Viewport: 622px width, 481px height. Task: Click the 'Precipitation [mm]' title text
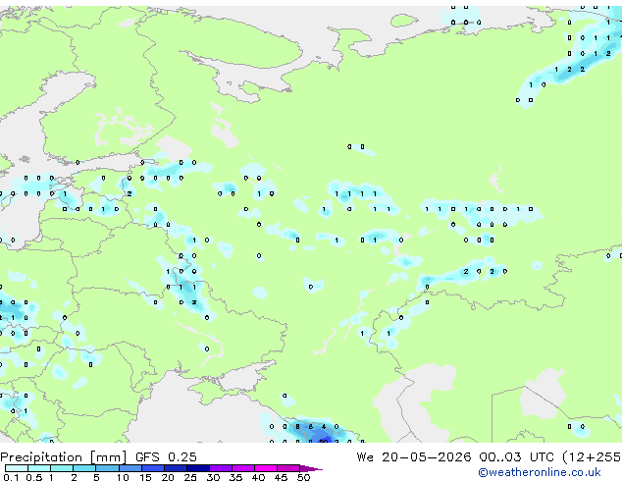pyautogui.click(x=64, y=457)
